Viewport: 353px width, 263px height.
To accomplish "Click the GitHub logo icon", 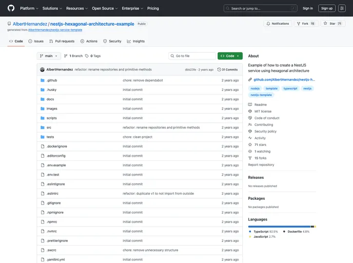I will point(11,8).
